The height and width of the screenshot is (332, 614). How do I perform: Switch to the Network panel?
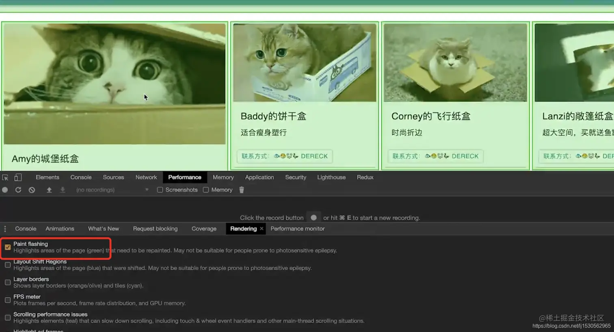click(146, 177)
